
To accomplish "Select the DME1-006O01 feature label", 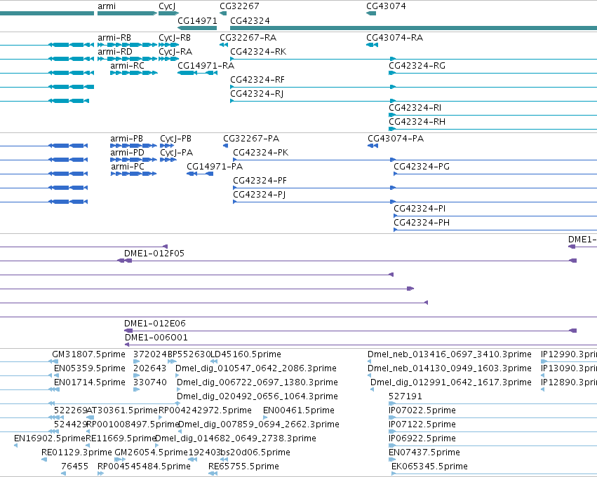I will pos(156,338).
